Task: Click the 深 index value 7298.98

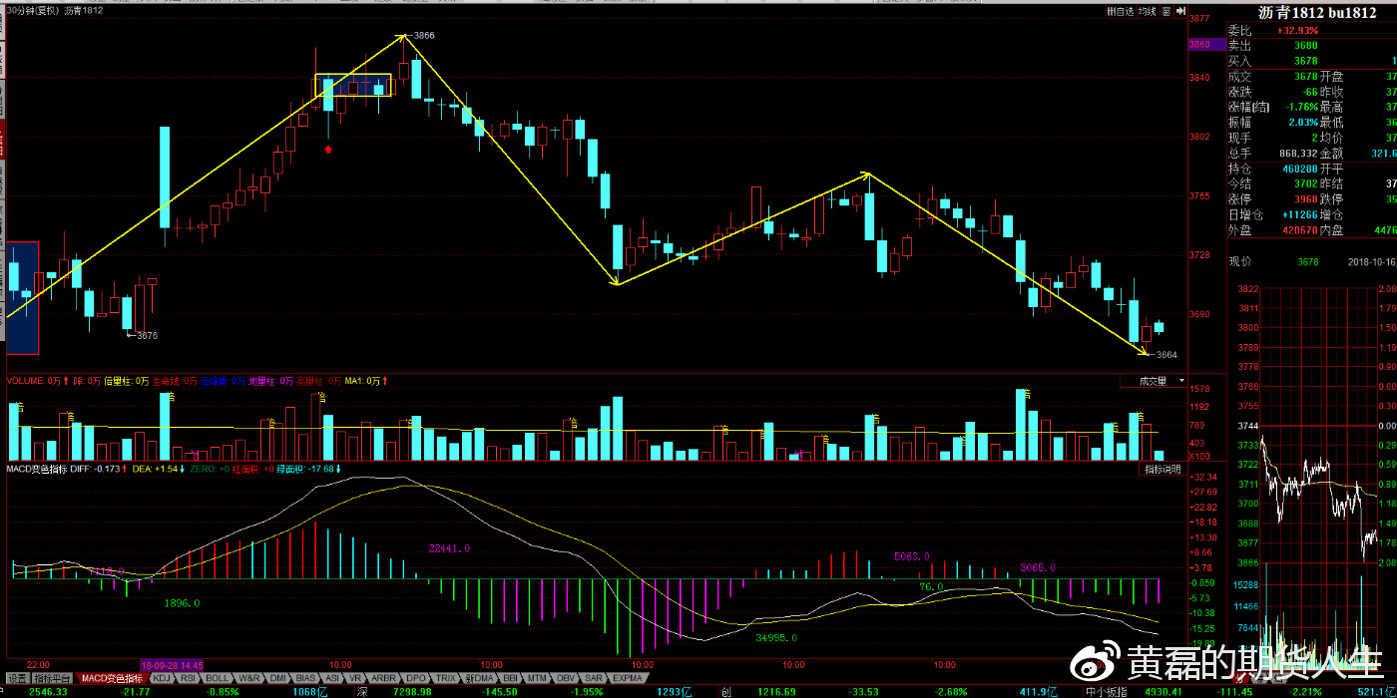Action: click(412, 691)
